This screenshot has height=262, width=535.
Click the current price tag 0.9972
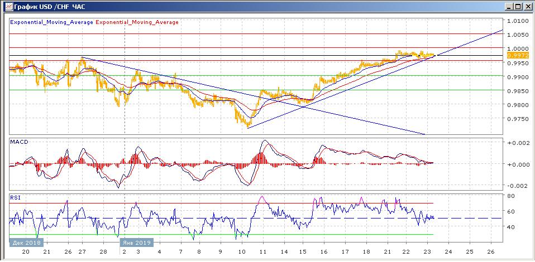click(517, 55)
